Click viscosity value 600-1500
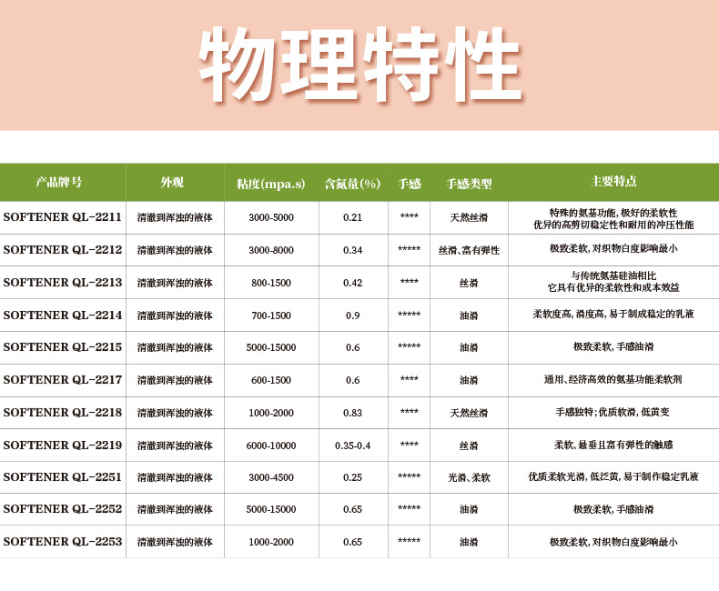The image size is (719, 591). [271, 380]
